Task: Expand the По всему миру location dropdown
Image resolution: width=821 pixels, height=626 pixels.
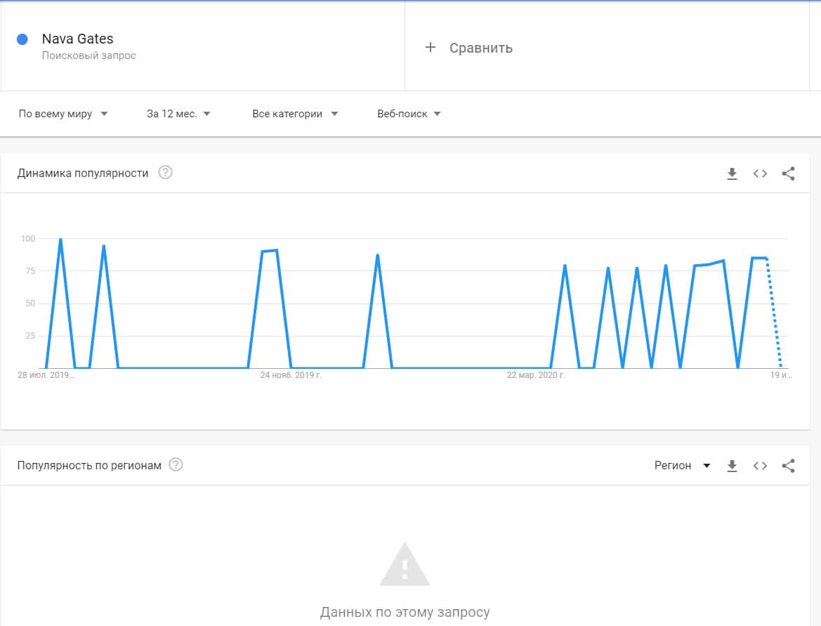Action: click(63, 114)
